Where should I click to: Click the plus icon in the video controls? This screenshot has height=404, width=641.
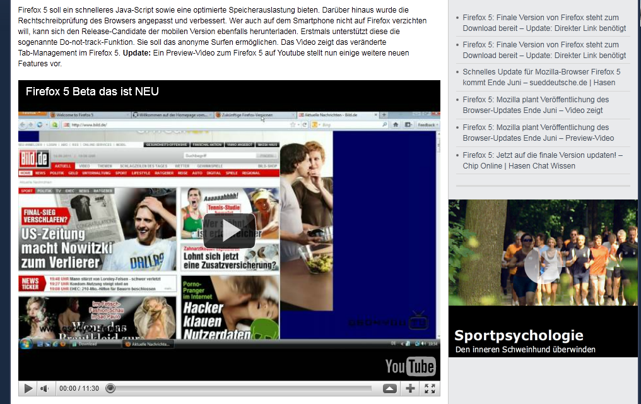coord(410,388)
